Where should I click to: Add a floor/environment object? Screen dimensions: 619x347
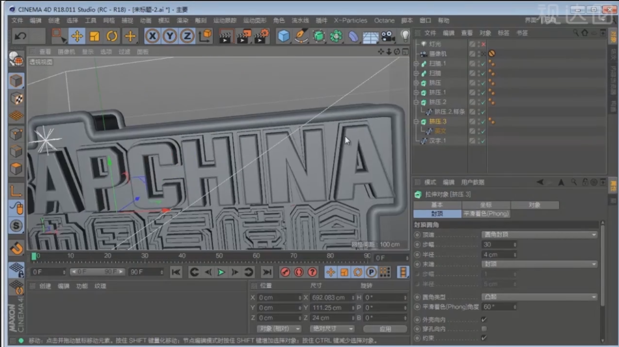[371, 37]
